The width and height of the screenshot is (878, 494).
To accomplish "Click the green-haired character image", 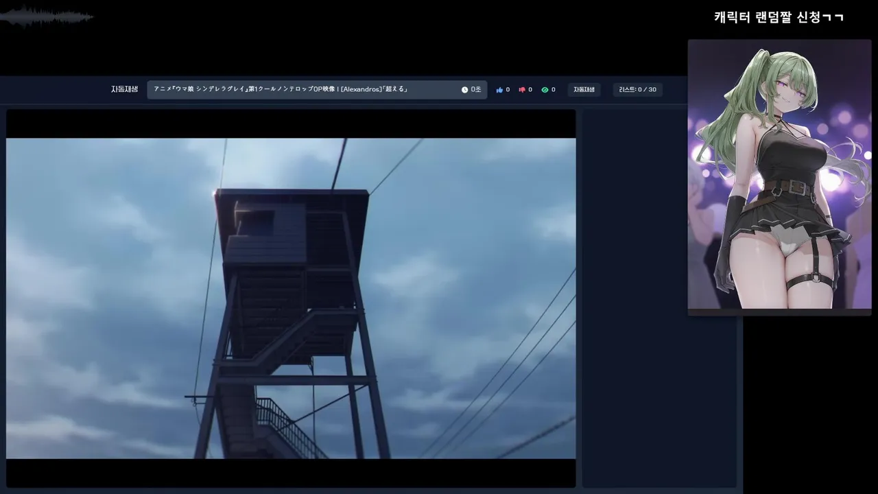I will (779, 174).
